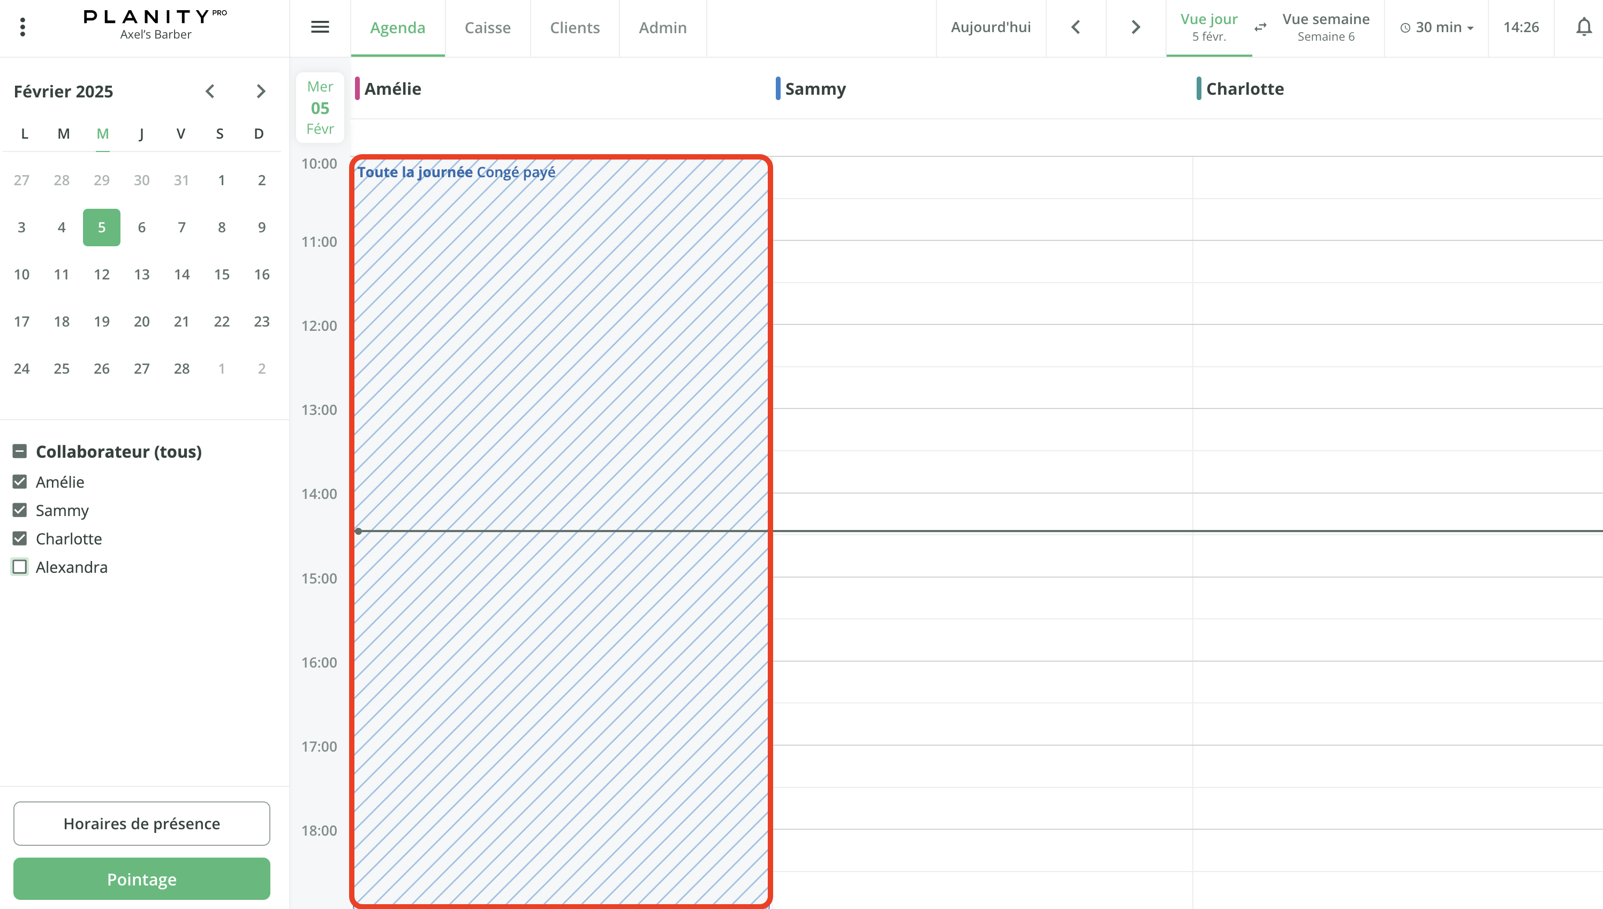The height and width of the screenshot is (909, 1603).
Task: Select February 14 in mini calendar
Action: (182, 274)
